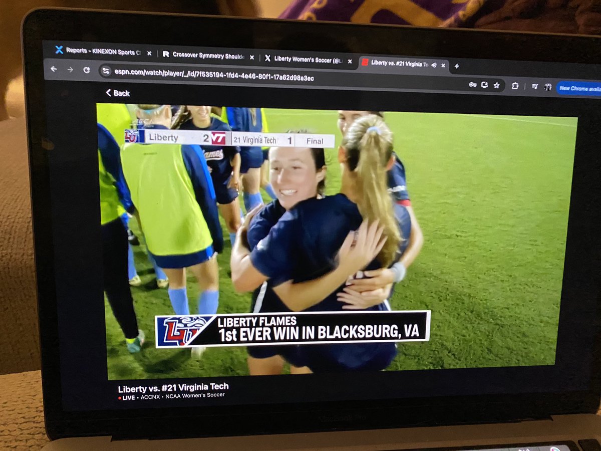Screen dimensions: 601x451
Task: Open the media controls toolbar icon
Action: click(534, 87)
